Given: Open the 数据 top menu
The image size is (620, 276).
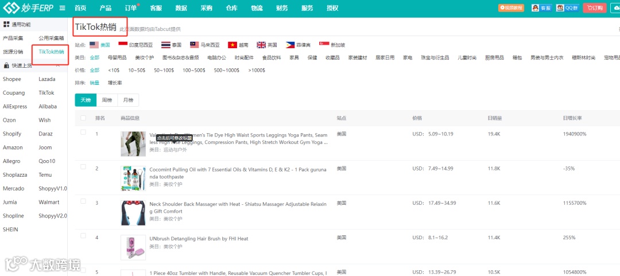Looking at the screenshot, I should click(x=181, y=8).
